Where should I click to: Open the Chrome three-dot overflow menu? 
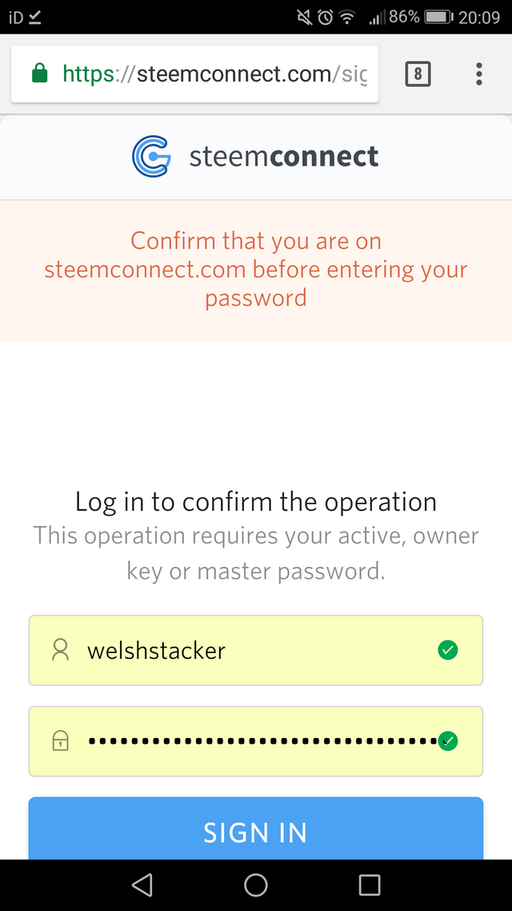tap(478, 74)
